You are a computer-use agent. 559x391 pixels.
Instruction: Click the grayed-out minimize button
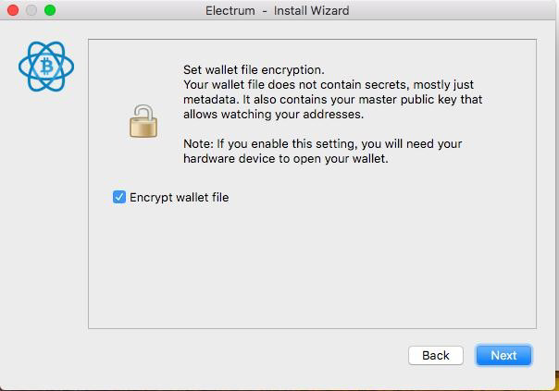click(31, 10)
